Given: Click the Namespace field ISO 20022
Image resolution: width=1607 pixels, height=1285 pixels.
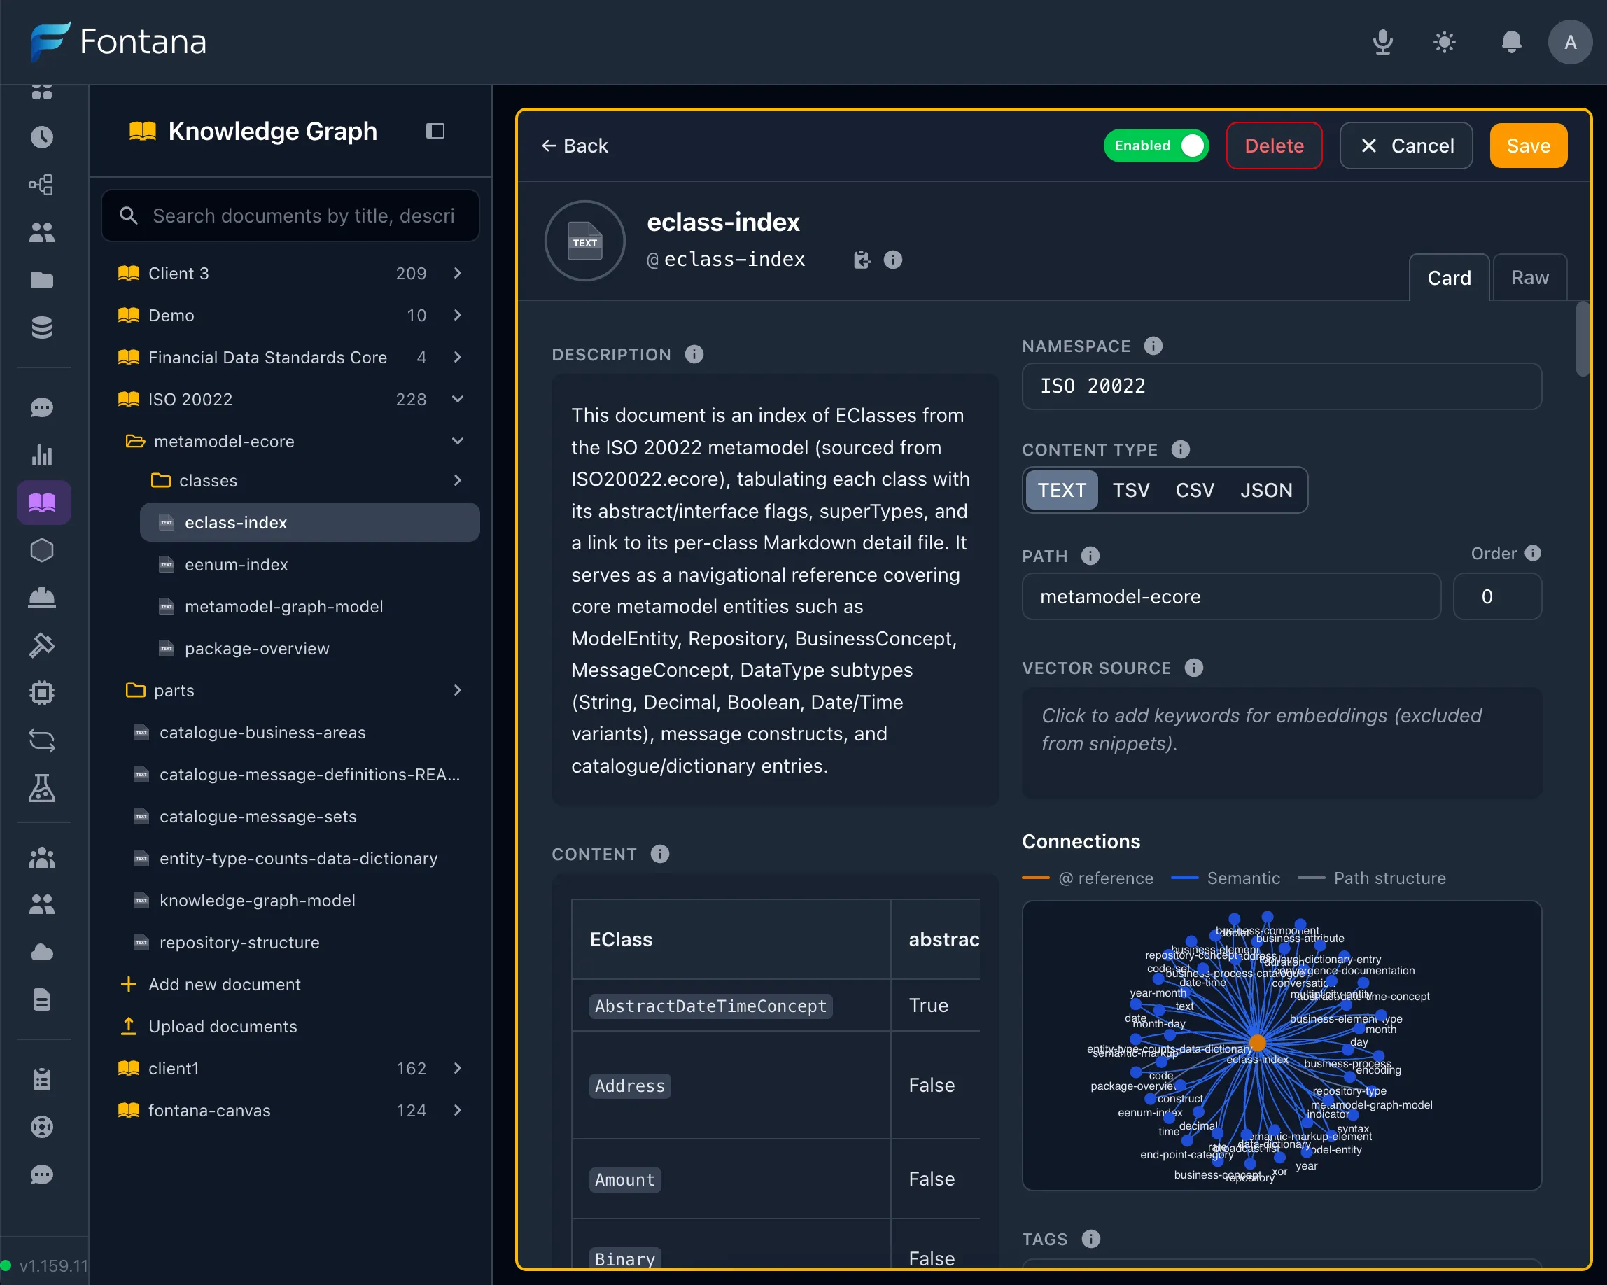Looking at the screenshot, I should [x=1282, y=386].
